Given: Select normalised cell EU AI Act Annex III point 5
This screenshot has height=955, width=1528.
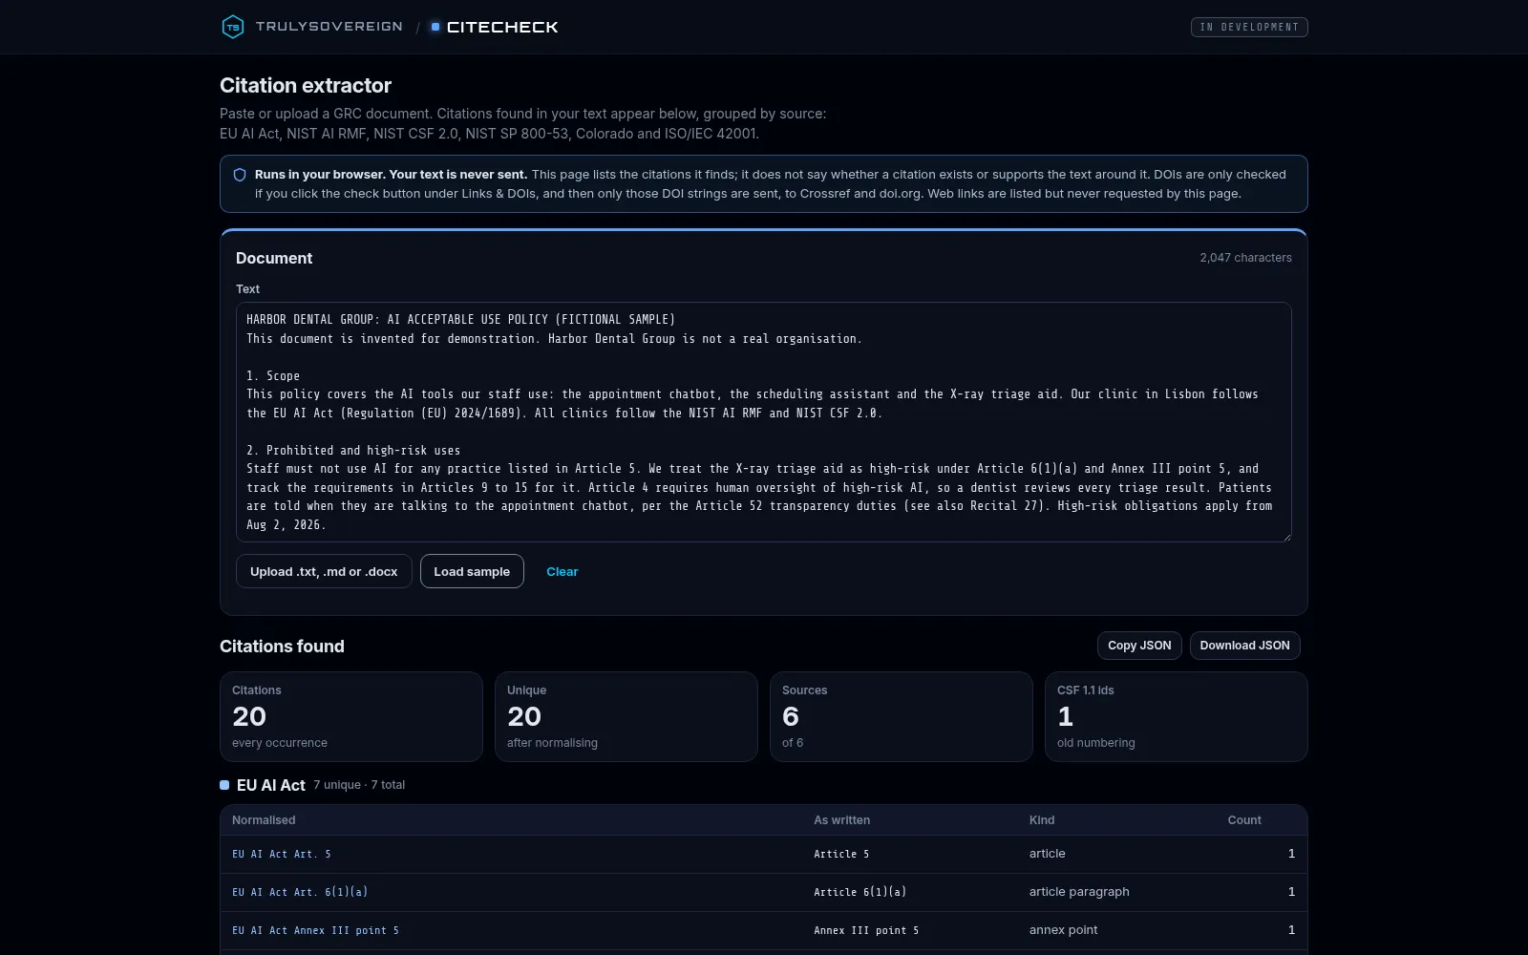Looking at the screenshot, I should click(x=315, y=930).
